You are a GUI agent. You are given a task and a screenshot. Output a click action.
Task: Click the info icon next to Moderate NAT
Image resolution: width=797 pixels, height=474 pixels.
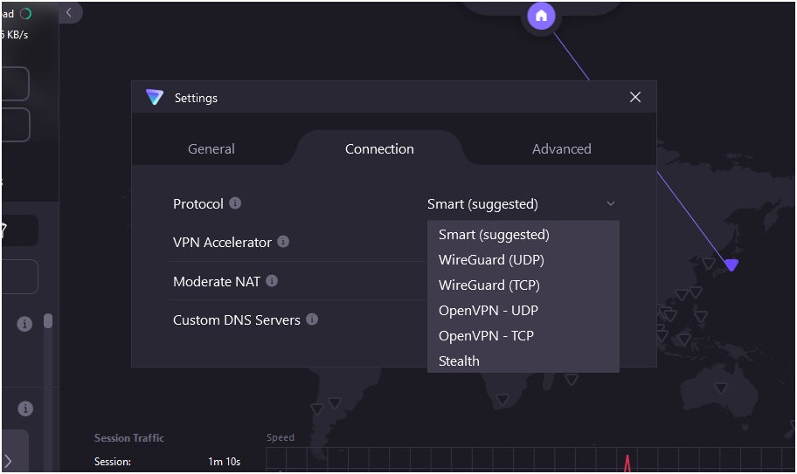(272, 280)
